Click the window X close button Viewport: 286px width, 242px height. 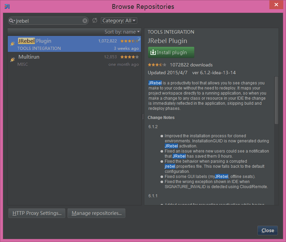(276, 4)
